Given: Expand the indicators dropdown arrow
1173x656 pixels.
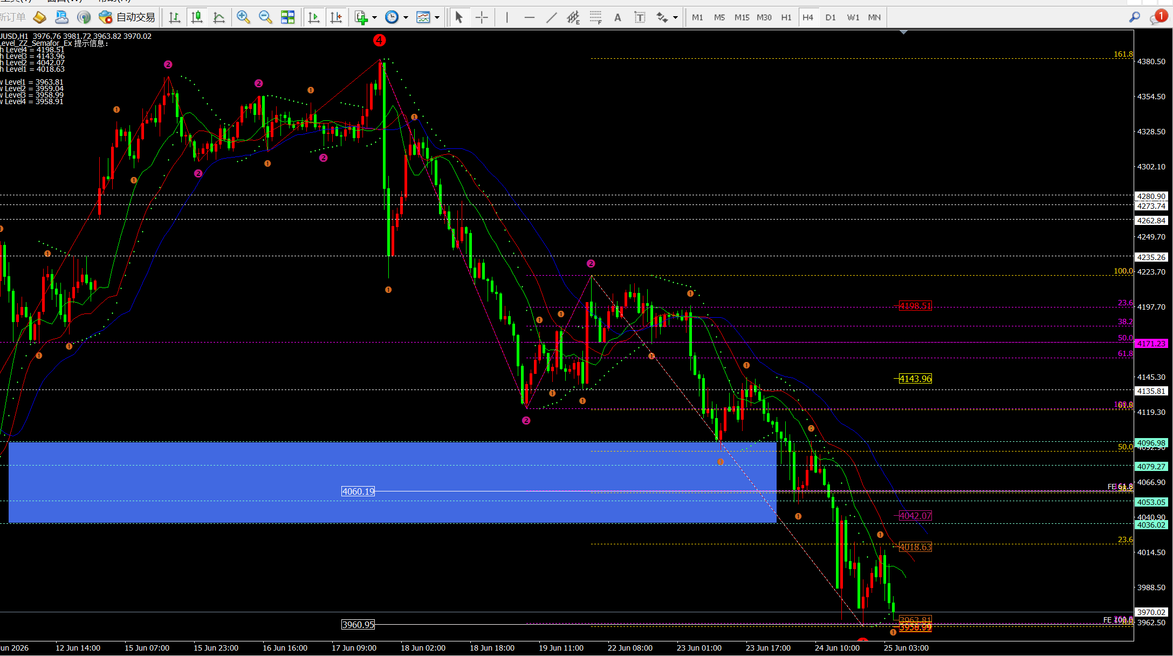Looking at the screenshot, I should pos(374,18).
